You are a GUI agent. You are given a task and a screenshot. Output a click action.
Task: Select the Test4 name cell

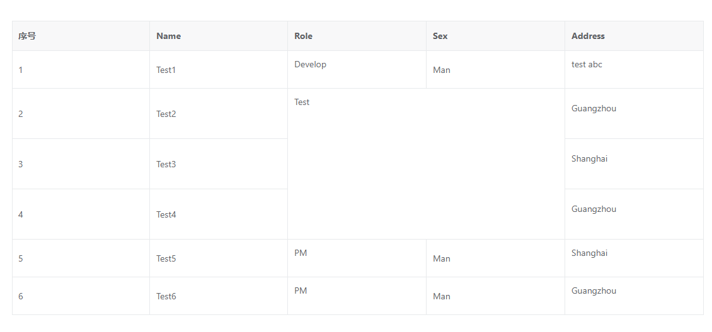166,214
